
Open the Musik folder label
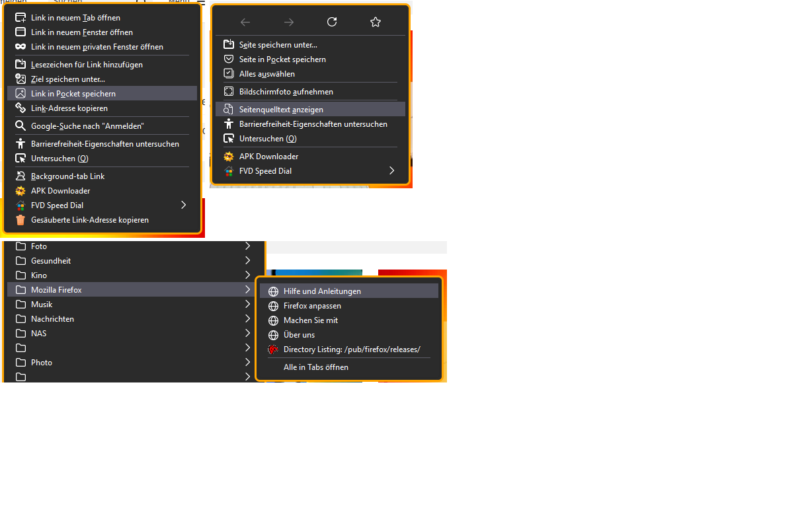click(x=42, y=304)
